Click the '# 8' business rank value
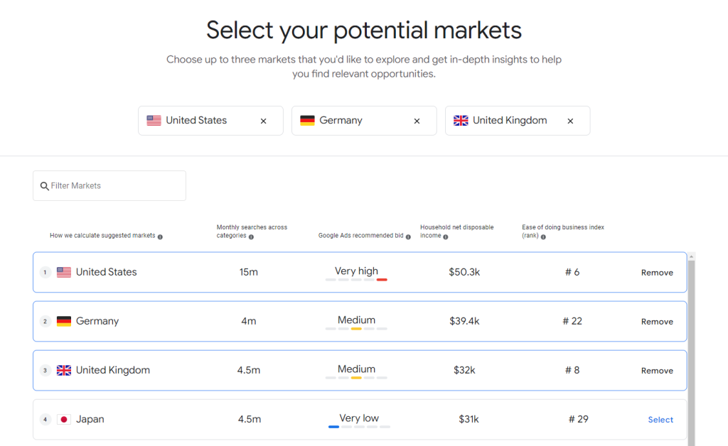The width and height of the screenshot is (728, 446). 572,371
